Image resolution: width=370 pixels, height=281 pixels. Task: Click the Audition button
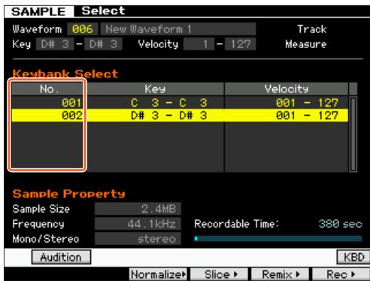[61, 257]
